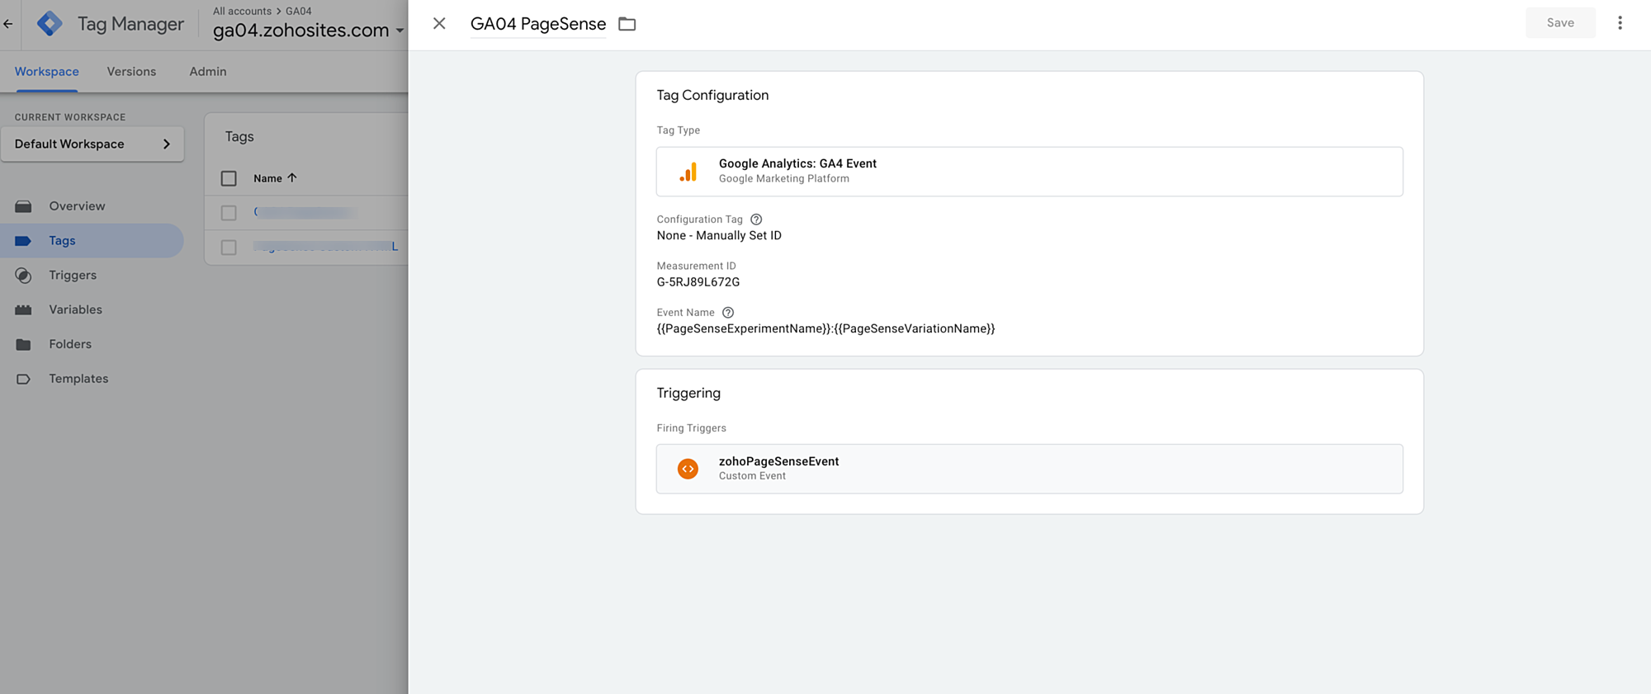1651x694 pixels.
Task: Expand the Default Workspace selector
Action: pos(92,144)
